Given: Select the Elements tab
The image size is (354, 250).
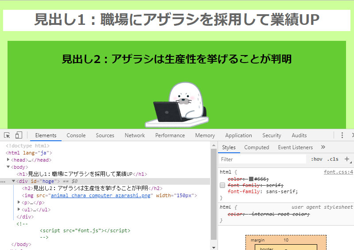Looking at the screenshot, I should coord(46,135).
